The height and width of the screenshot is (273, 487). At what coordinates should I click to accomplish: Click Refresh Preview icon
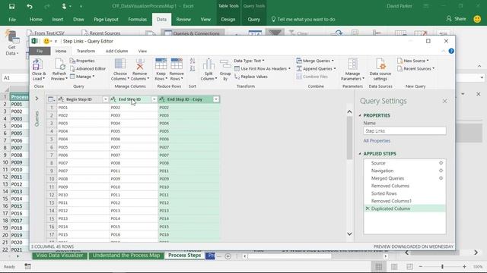59,64
